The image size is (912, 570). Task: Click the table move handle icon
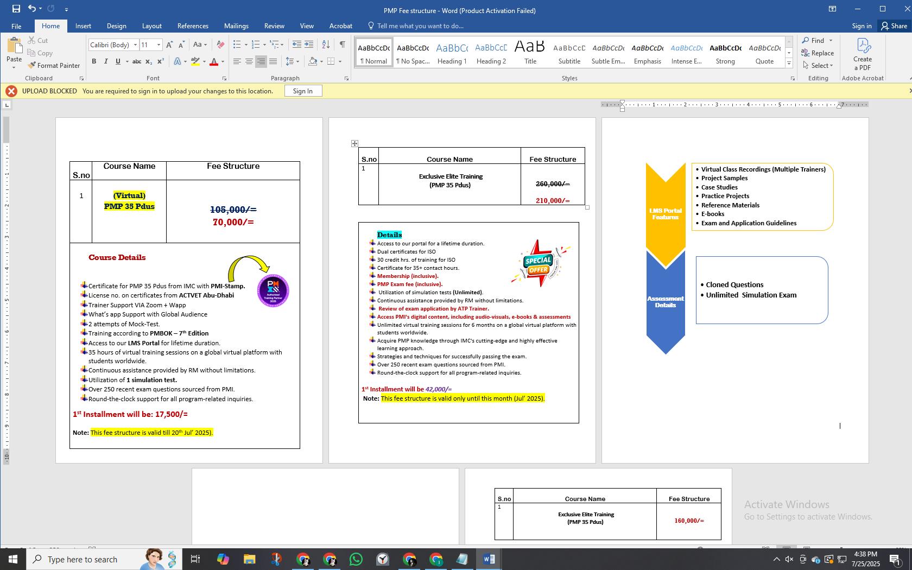tap(354, 143)
